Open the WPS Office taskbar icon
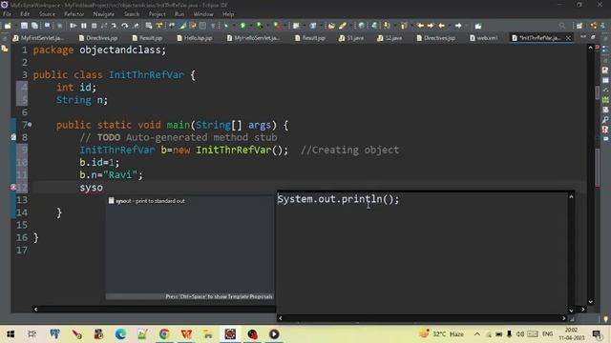611x343 pixels. [x=186, y=334]
